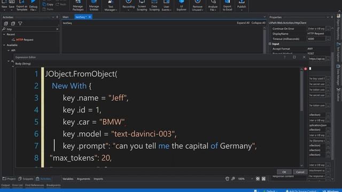
Task: Click collapse all icon in Activities panel
Action: pos(13,23)
